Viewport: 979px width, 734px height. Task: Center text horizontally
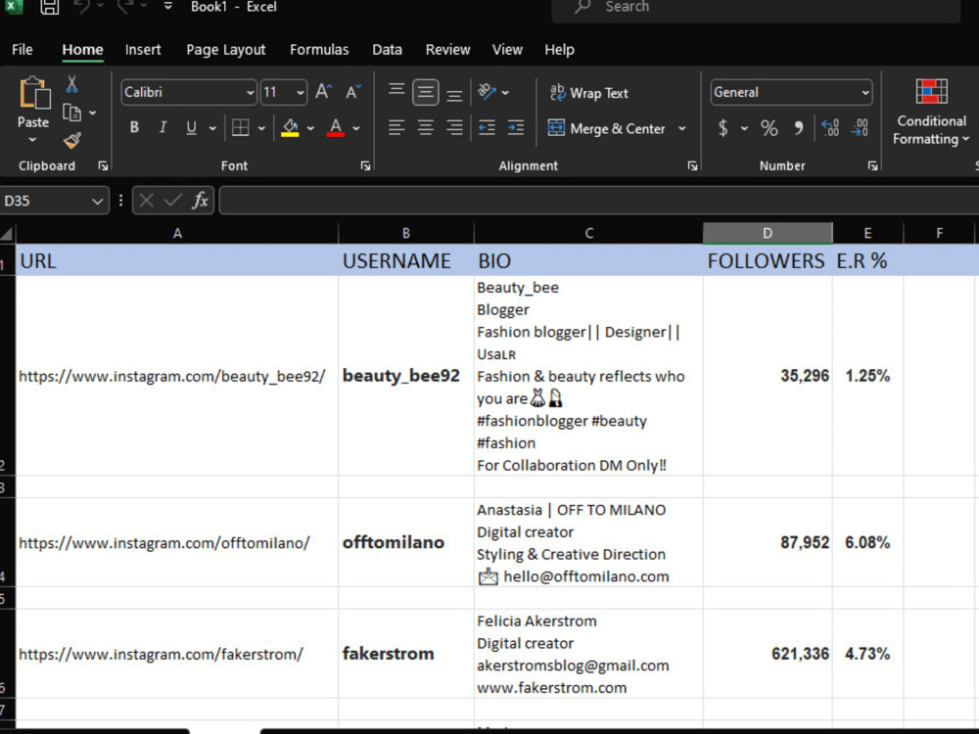tap(425, 128)
